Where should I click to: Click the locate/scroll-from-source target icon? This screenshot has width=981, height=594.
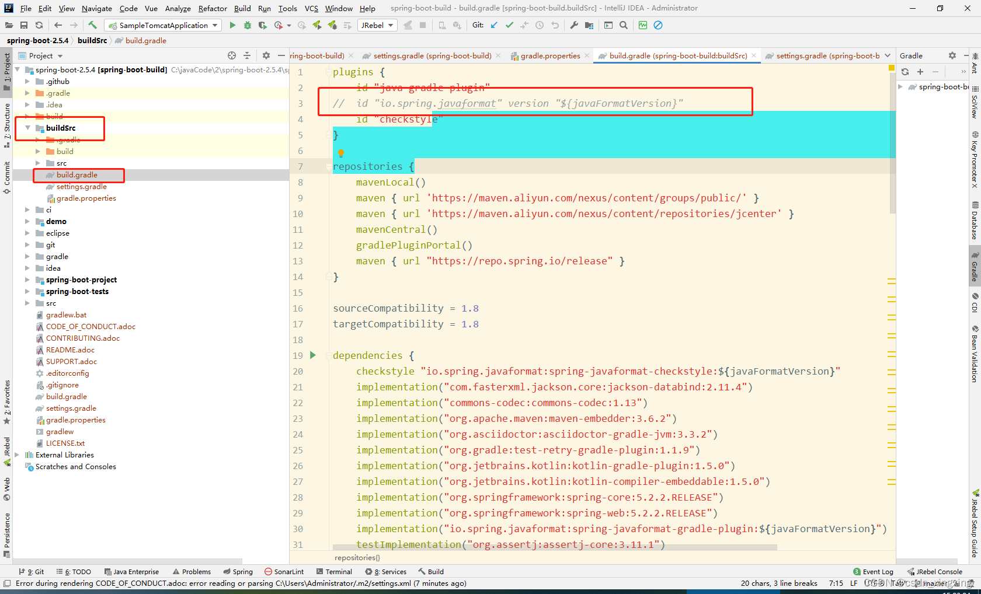click(x=232, y=55)
